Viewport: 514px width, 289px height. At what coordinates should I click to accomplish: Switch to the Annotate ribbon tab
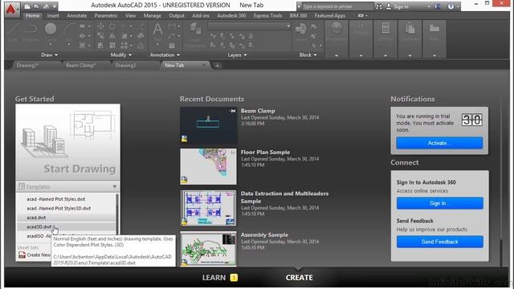(x=77, y=15)
